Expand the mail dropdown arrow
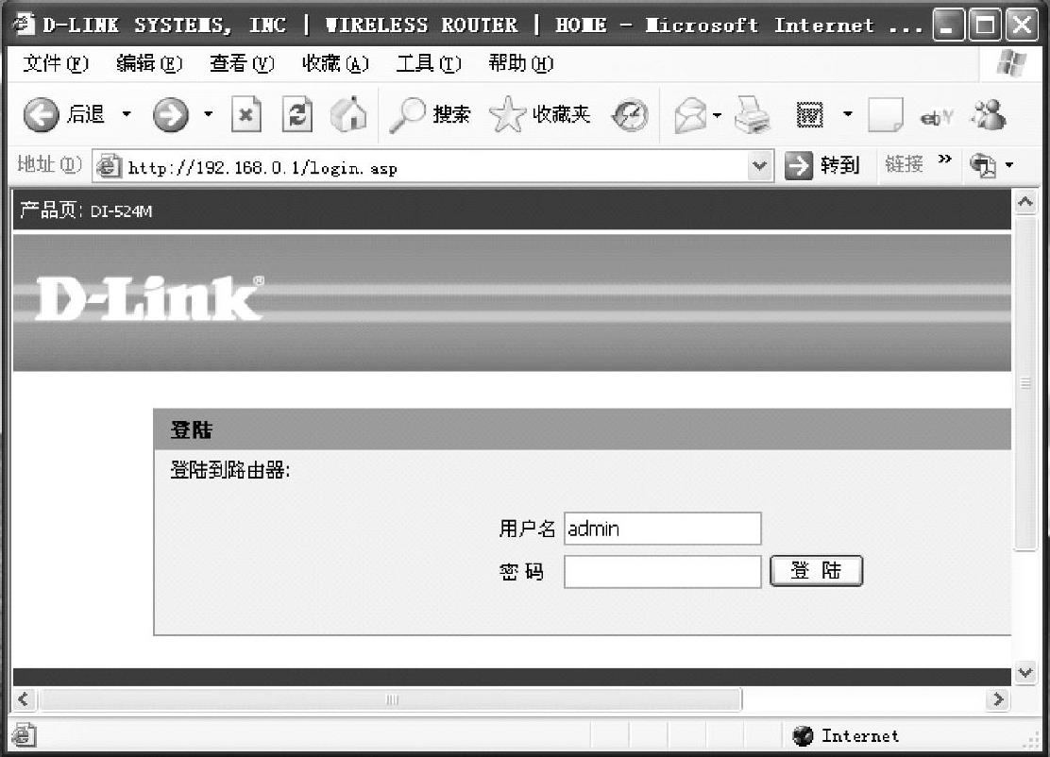 click(x=718, y=115)
